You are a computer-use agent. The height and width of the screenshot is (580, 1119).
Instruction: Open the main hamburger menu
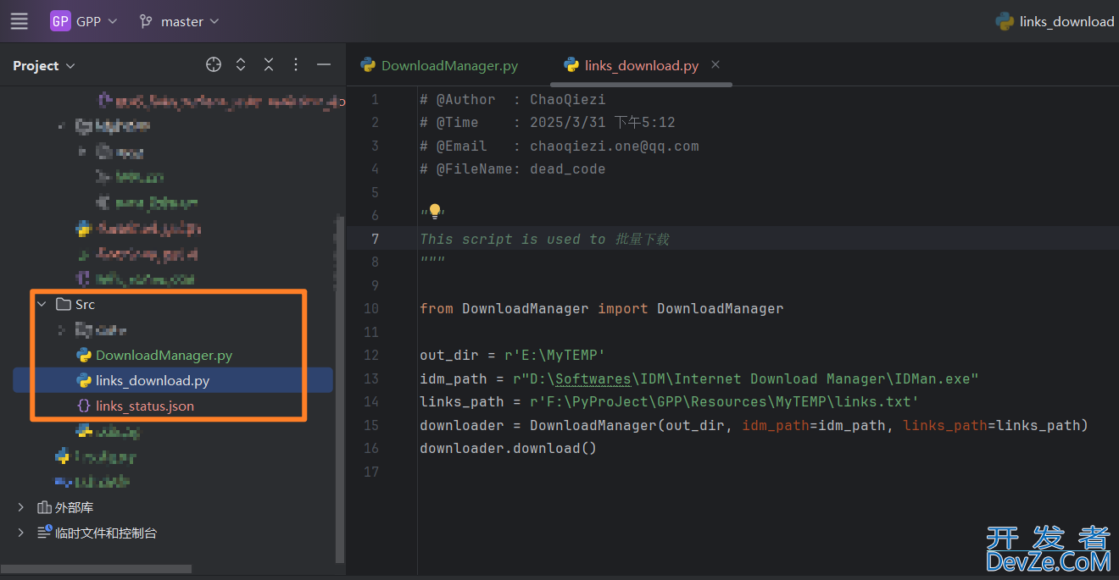pyautogui.click(x=19, y=21)
